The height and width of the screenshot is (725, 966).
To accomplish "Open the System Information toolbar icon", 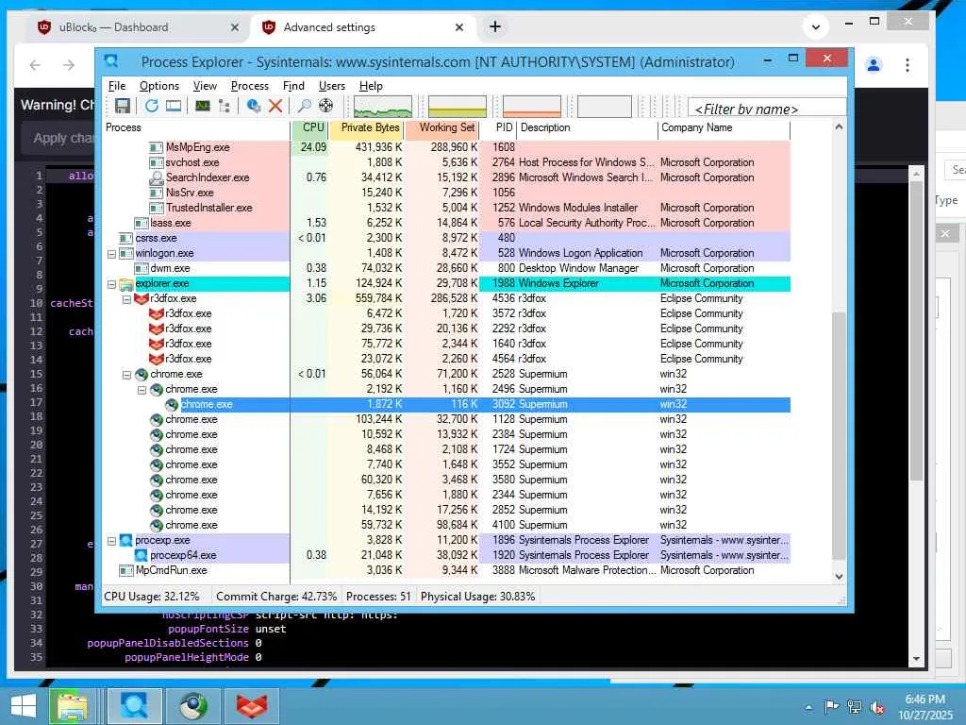I will tap(203, 106).
